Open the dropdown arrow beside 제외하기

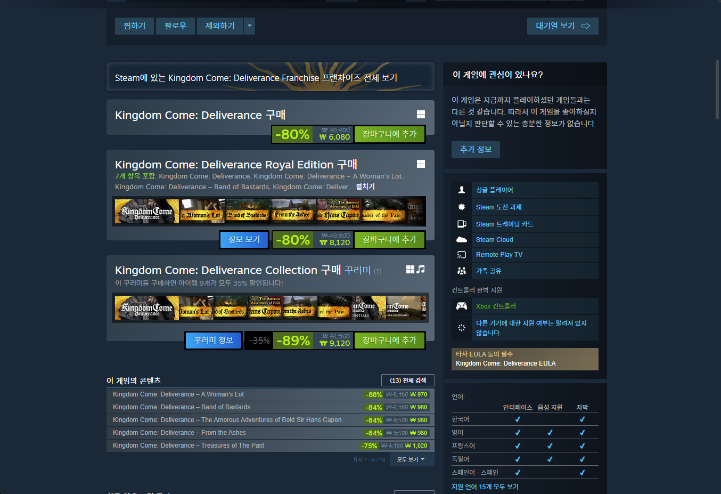[249, 26]
